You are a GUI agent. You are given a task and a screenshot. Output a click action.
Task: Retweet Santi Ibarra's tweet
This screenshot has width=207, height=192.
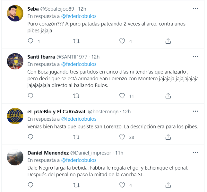pos(76,96)
